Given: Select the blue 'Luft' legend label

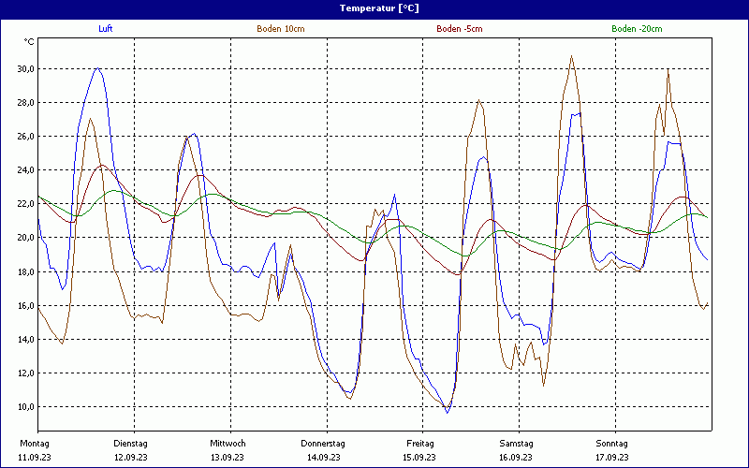Looking at the screenshot, I should (x=106, y=29).
